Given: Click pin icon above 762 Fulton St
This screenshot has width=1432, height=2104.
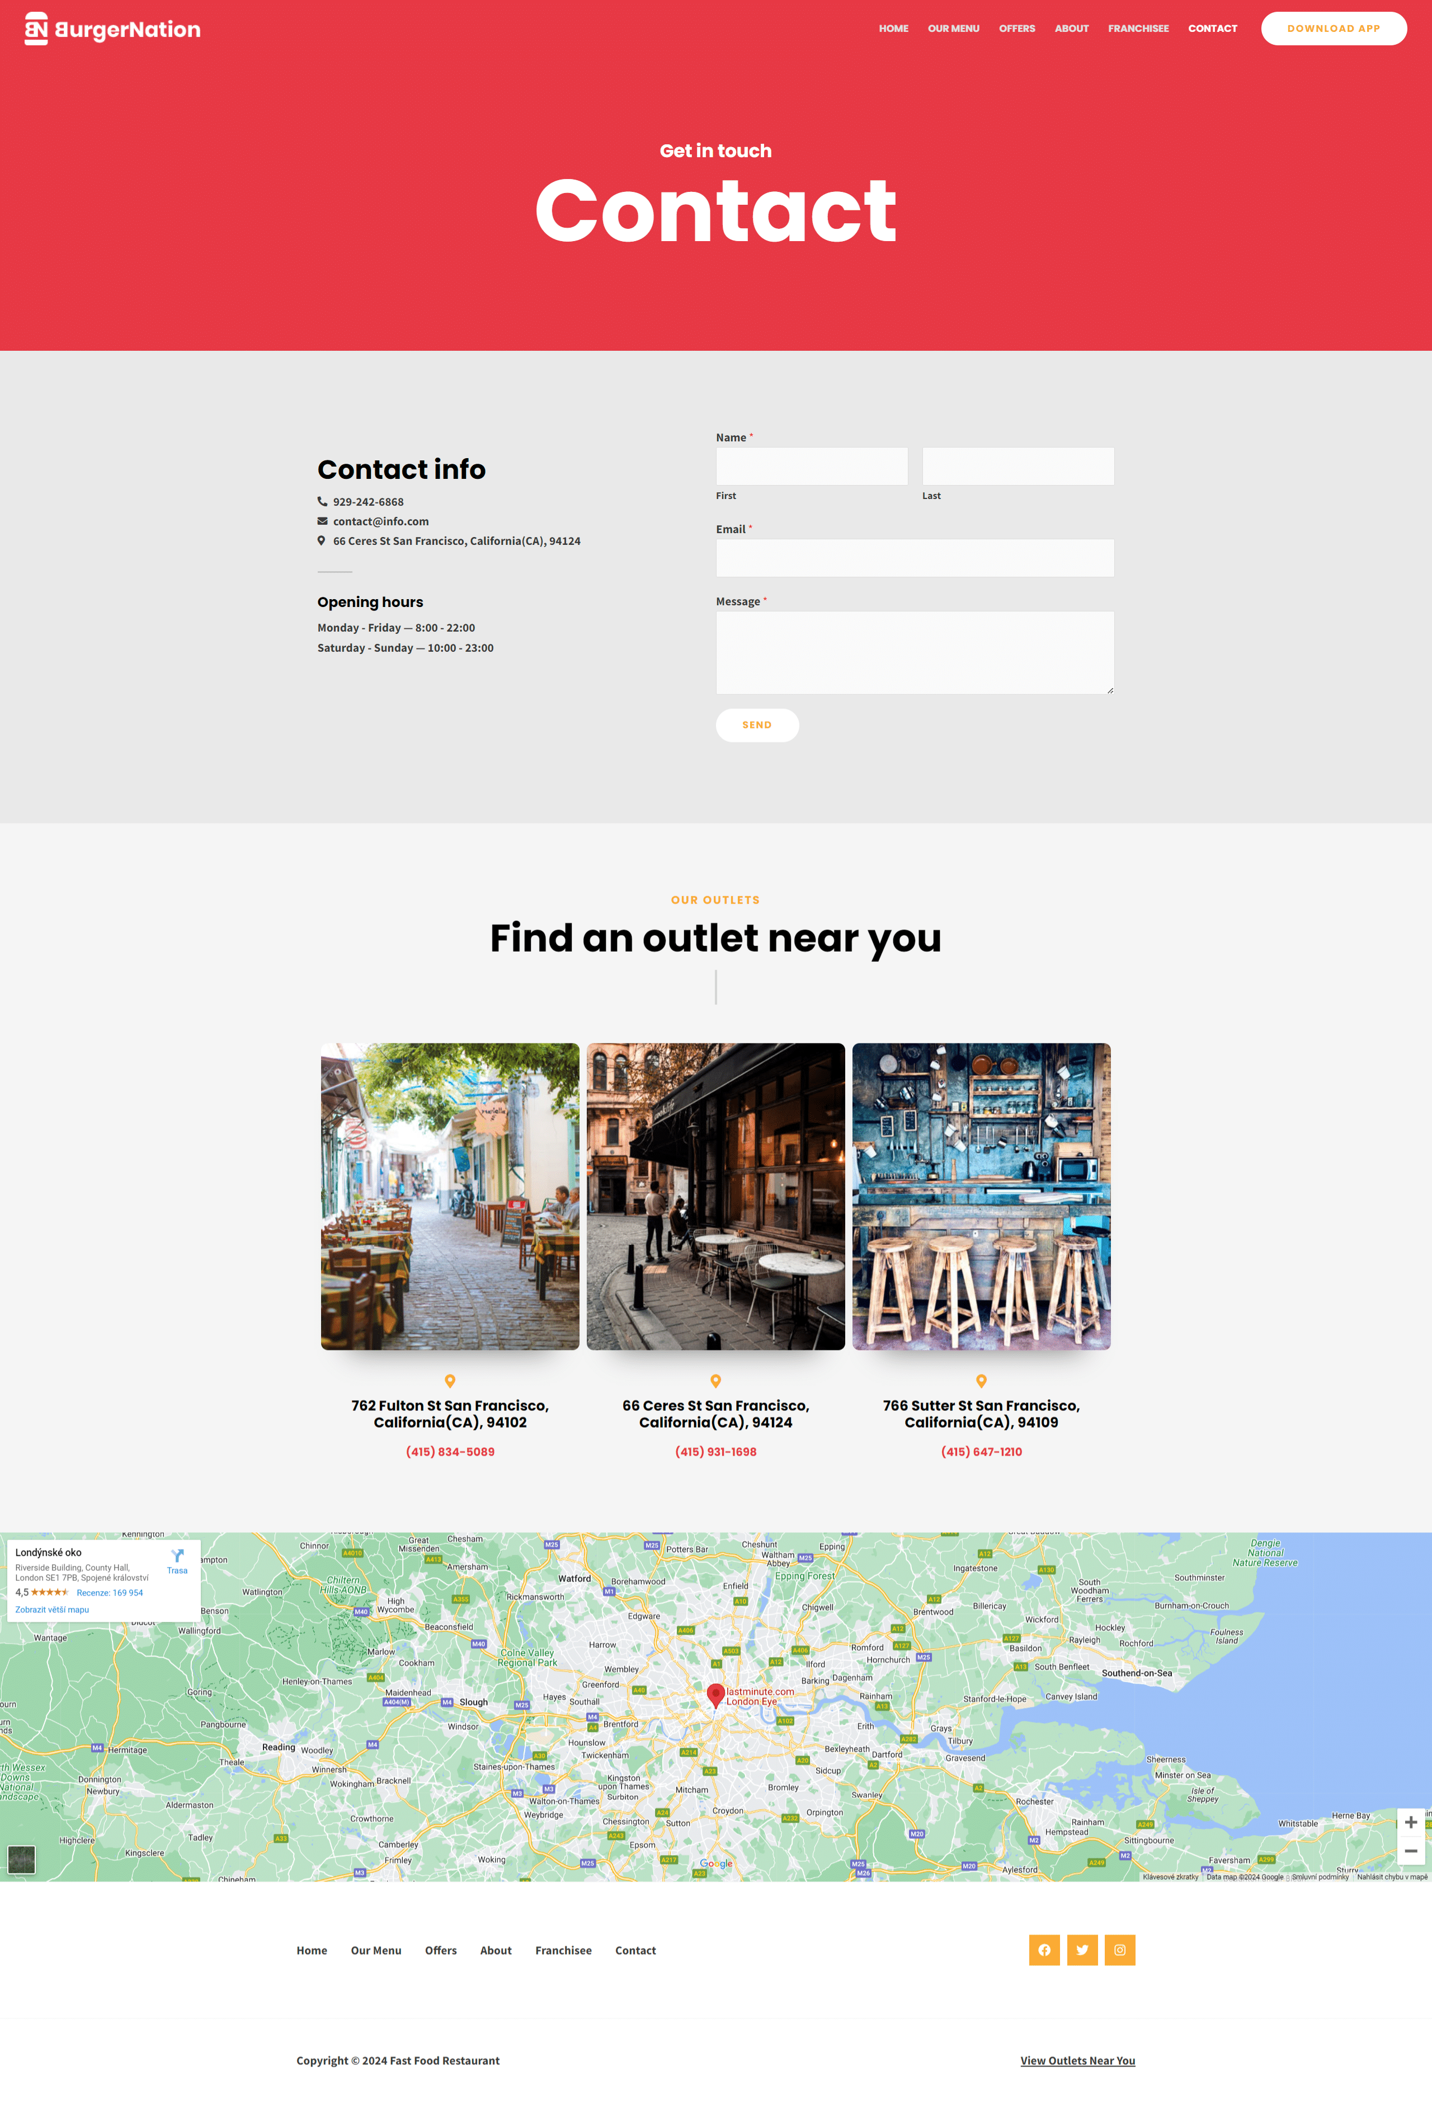Looking at the screenshot, I should (x=450, y=1381).
